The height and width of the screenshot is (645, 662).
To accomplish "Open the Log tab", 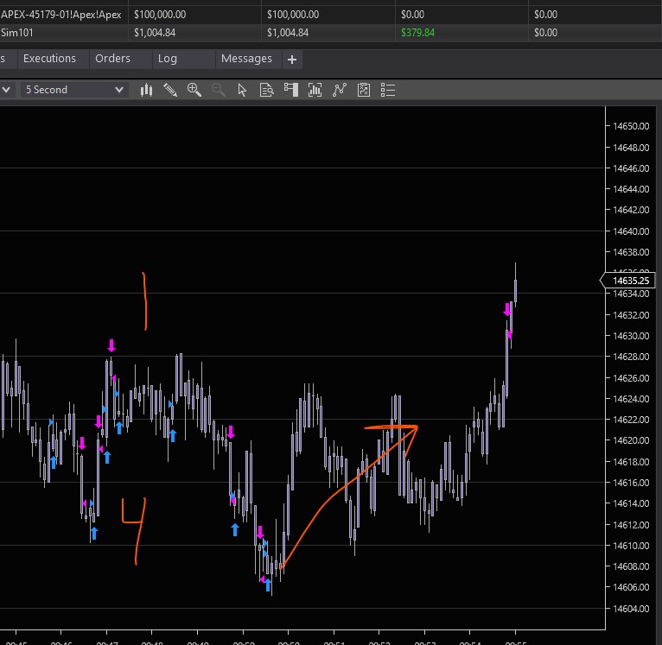I will pos(168,59).
